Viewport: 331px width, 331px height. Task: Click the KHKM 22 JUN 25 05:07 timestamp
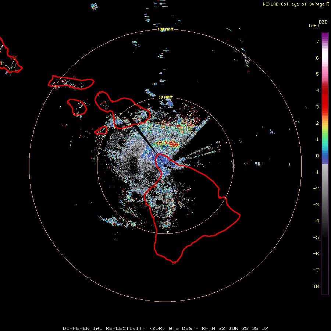click(235, 328)
